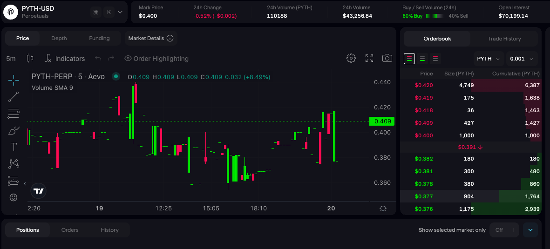Open the PYTH size unit dropdown
The image size is (550, 249).
click(489, 59)
